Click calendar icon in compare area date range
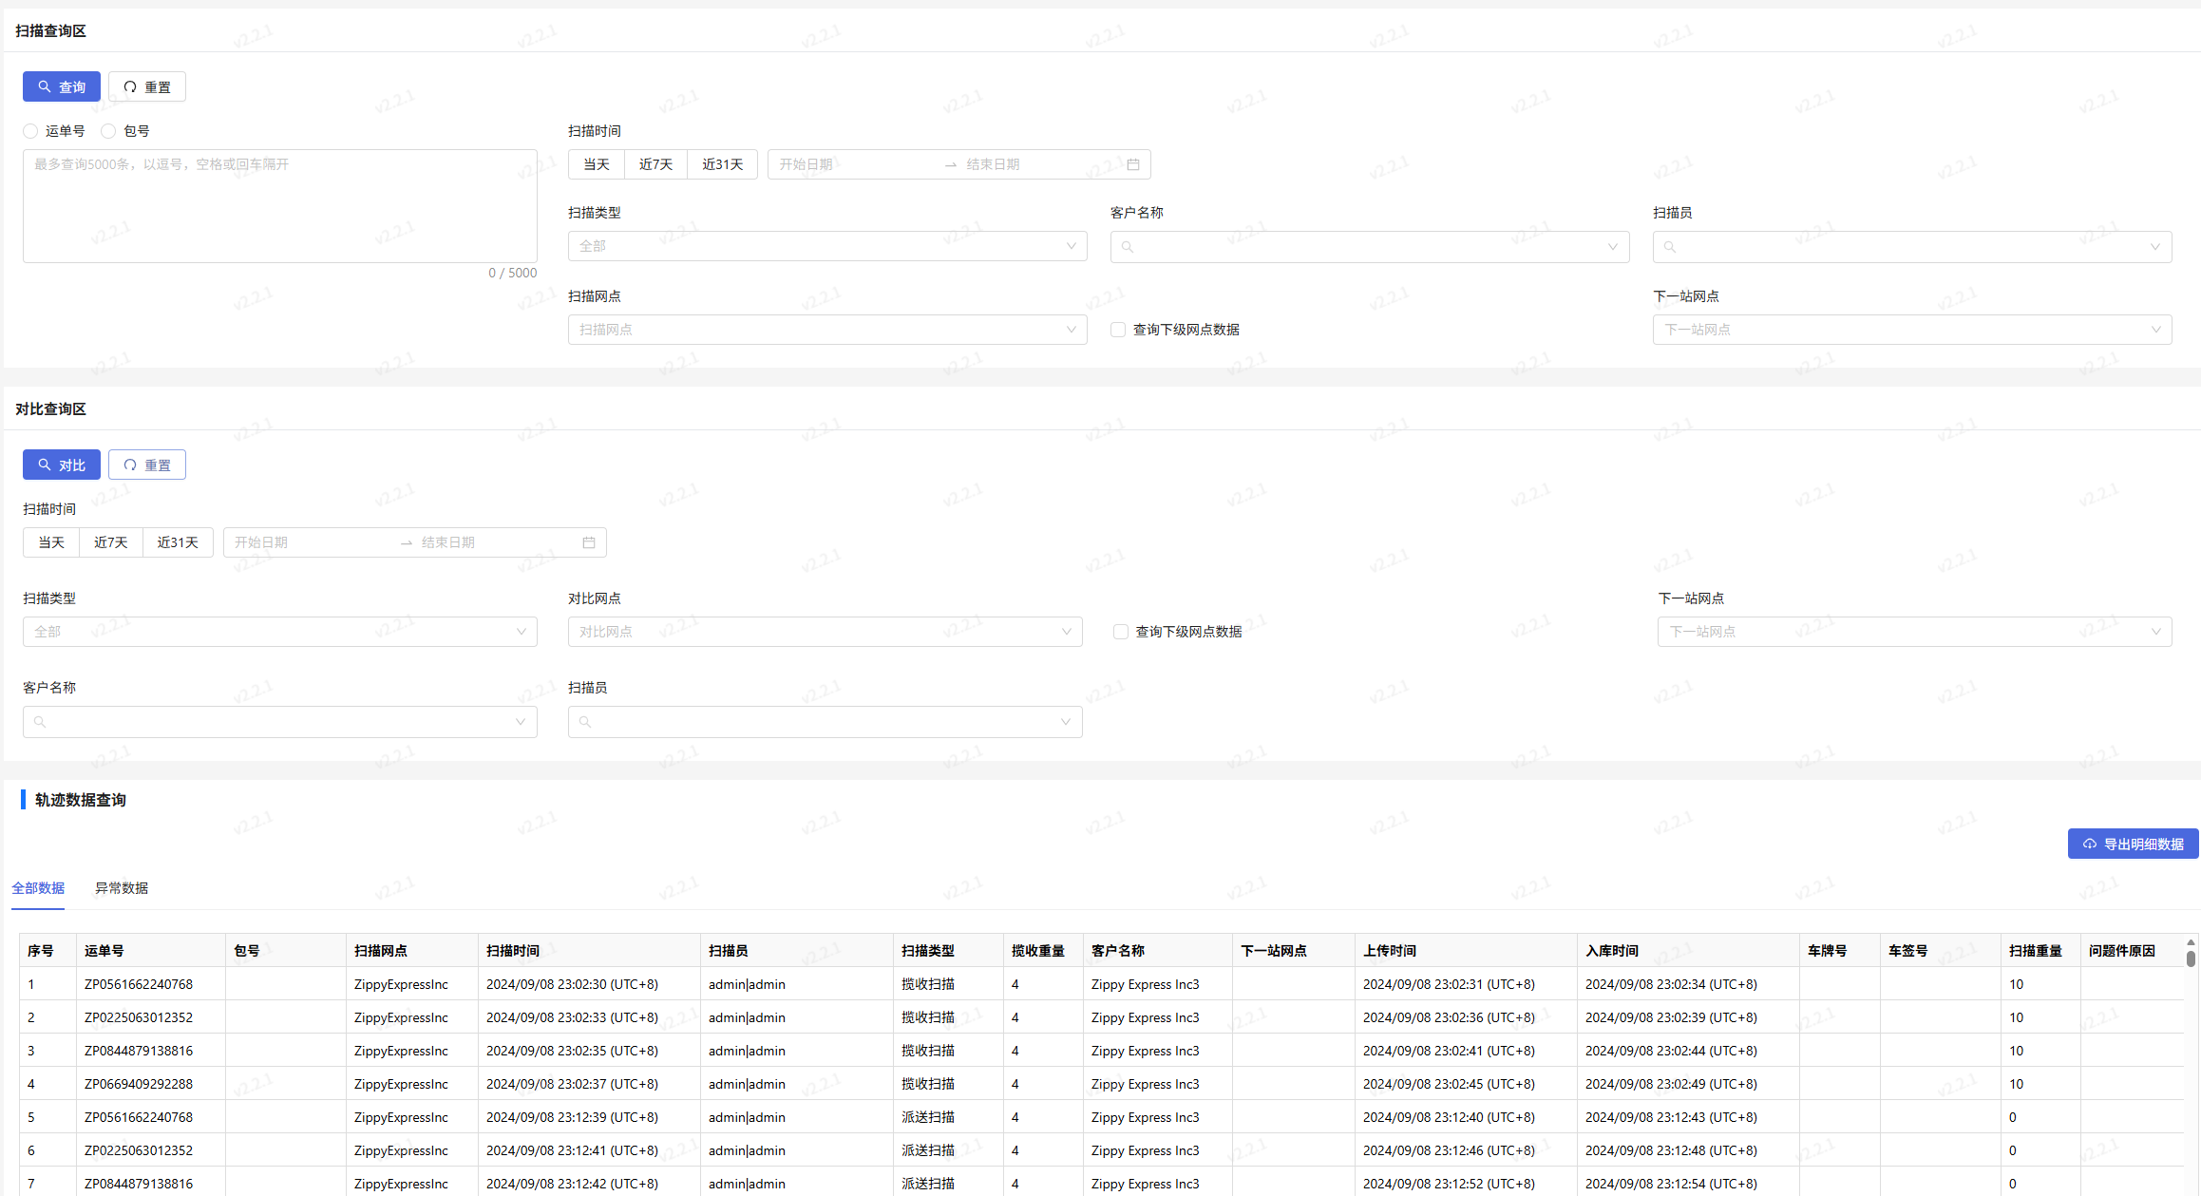Viewport: 2201px width, 1196px height. (x=588, y=542)
